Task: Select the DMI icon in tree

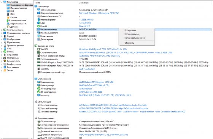Action: click(8, 11)
